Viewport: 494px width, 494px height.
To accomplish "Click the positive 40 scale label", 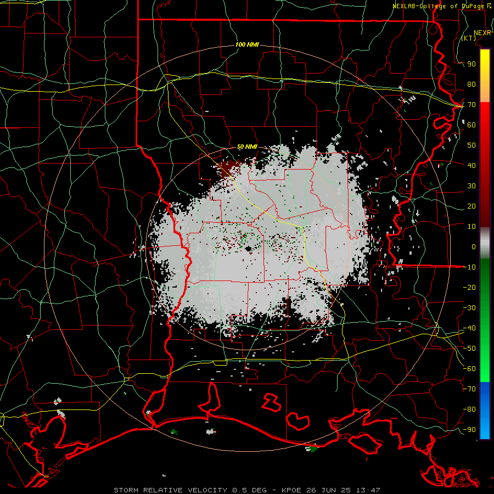I will point(471,166).
